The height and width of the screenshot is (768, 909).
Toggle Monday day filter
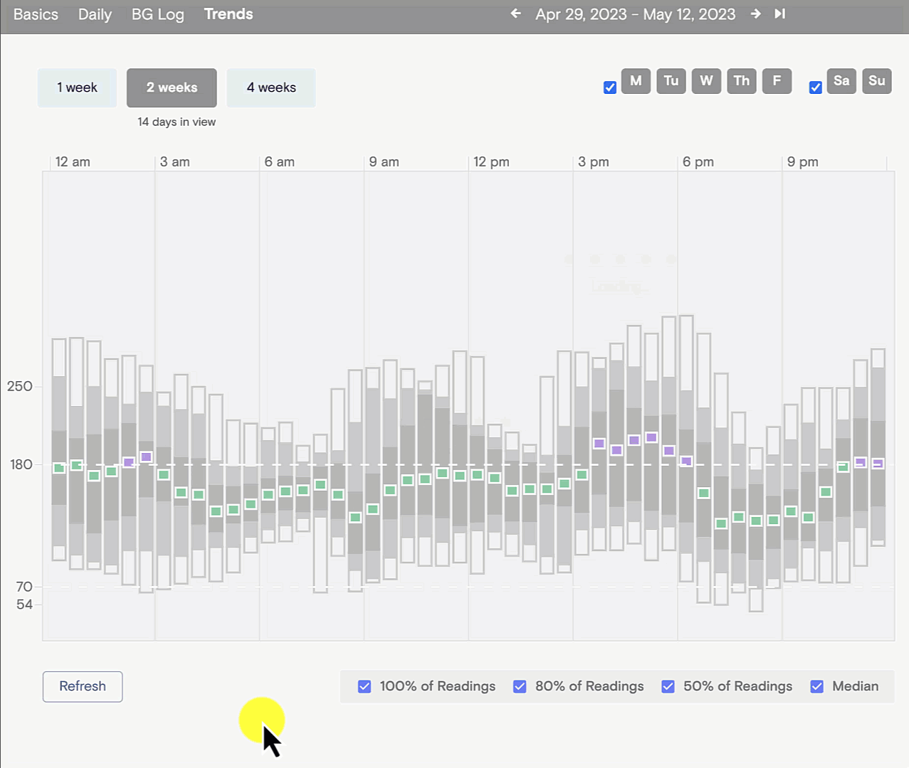click(636, 81)
